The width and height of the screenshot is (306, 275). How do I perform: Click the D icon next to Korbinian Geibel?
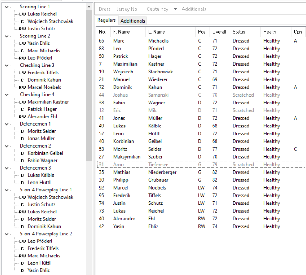[x=22, y=153]
